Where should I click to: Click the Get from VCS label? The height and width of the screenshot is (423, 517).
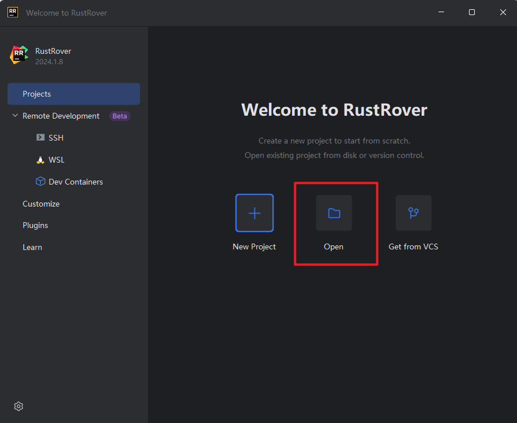(413, 247)
